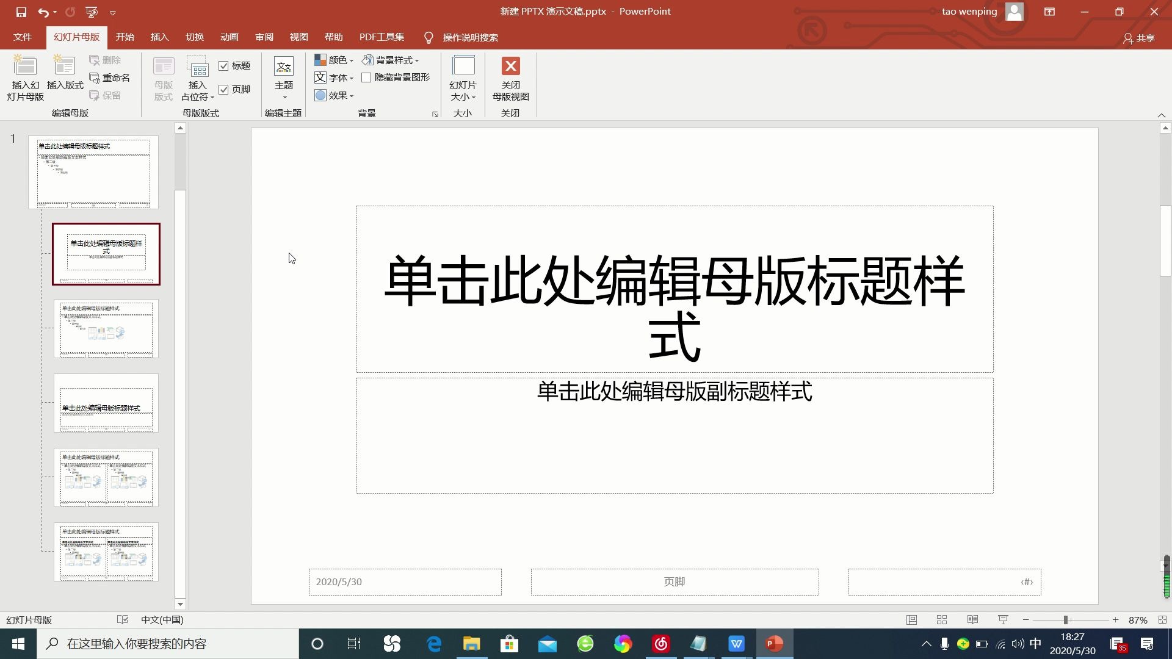The height and width of the screenshot is (659, 1172).
Task: Click Close Master View red X
Action: click(510, 66)
